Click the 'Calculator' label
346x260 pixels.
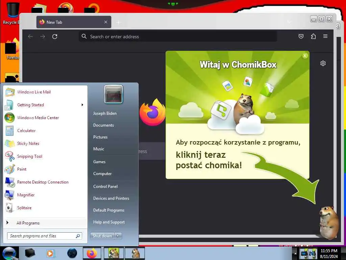pyautogui.click(x=26, y=130)
